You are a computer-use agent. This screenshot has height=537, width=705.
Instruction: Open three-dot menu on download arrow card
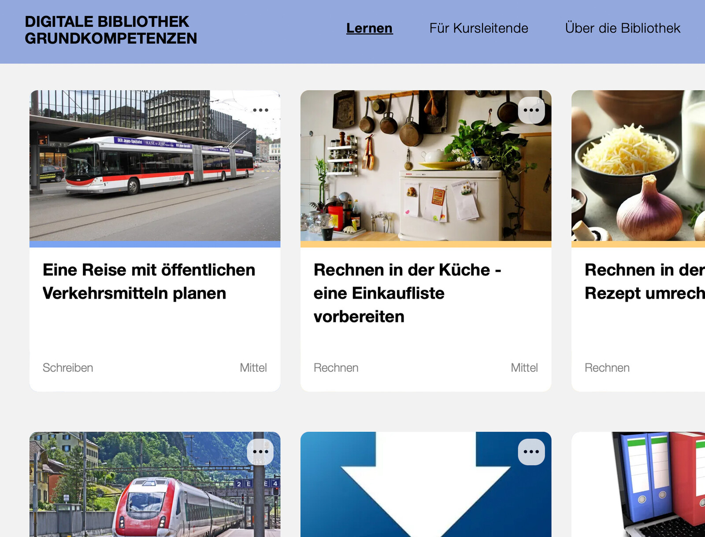(x=531, y=452)
